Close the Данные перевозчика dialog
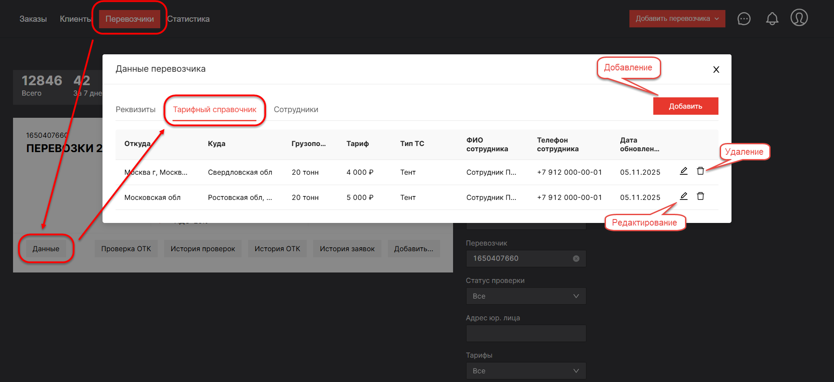Screen dimensions: 834x382 [716, 70]
